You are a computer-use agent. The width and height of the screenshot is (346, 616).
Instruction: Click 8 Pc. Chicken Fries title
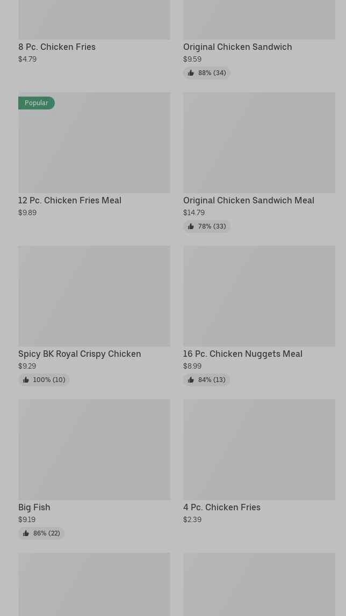click(x=57, y=47)
